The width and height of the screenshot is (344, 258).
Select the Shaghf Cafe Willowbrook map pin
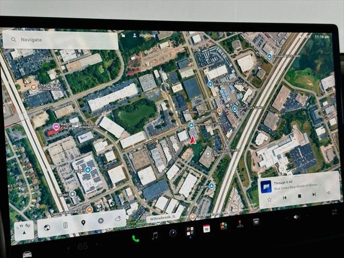[33, 87]
